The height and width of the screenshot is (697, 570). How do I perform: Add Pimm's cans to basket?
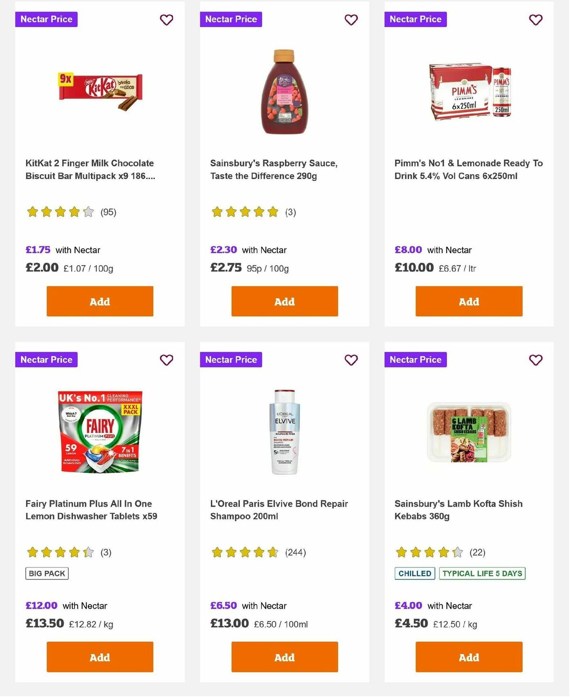468,301
